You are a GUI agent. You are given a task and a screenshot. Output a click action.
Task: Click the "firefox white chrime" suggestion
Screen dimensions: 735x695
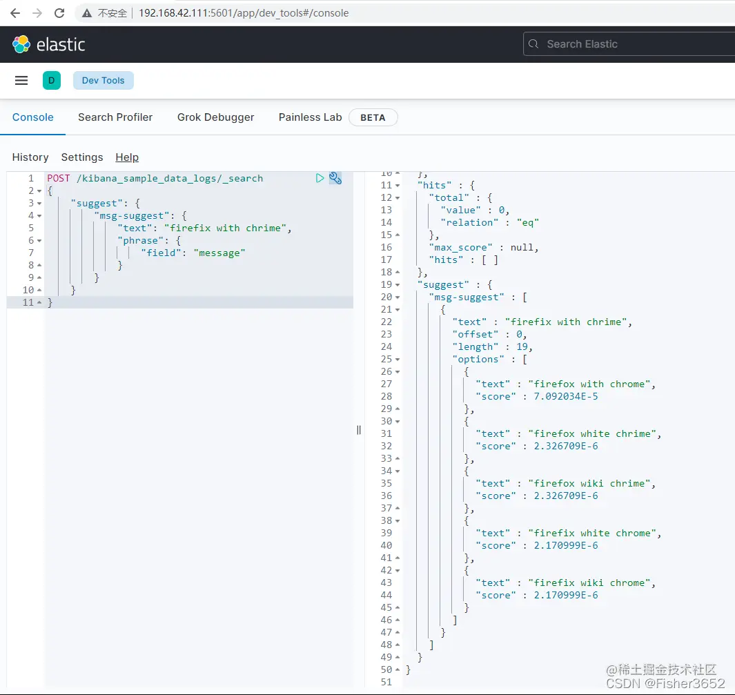(x=592, y=433)
